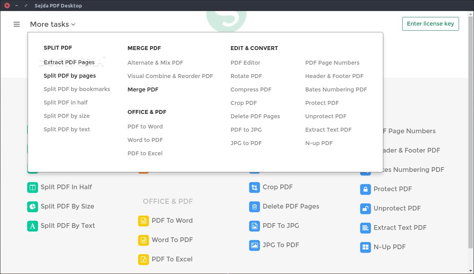The height and width of the screenshot is (274, 474).
Task: Open PDF To Word main page link
Action: point(172,220)
